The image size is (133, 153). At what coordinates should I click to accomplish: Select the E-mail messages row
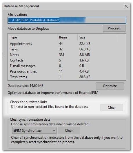tap(67, 66)
